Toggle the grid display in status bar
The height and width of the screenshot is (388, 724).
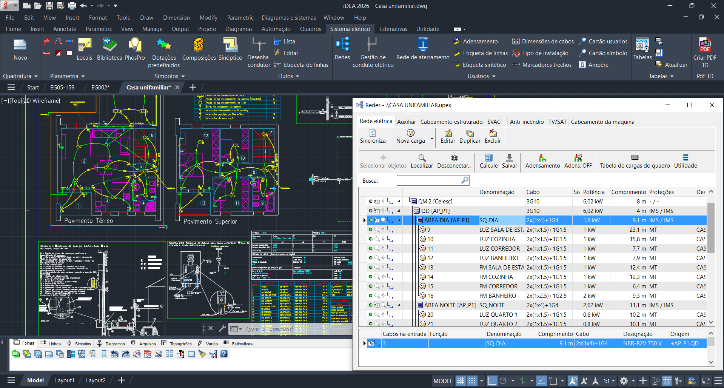461,381
